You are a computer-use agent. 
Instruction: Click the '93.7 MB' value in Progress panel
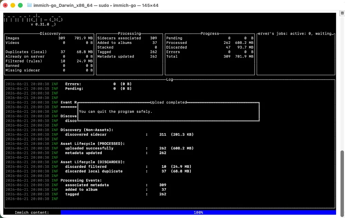tap(245, 47)
